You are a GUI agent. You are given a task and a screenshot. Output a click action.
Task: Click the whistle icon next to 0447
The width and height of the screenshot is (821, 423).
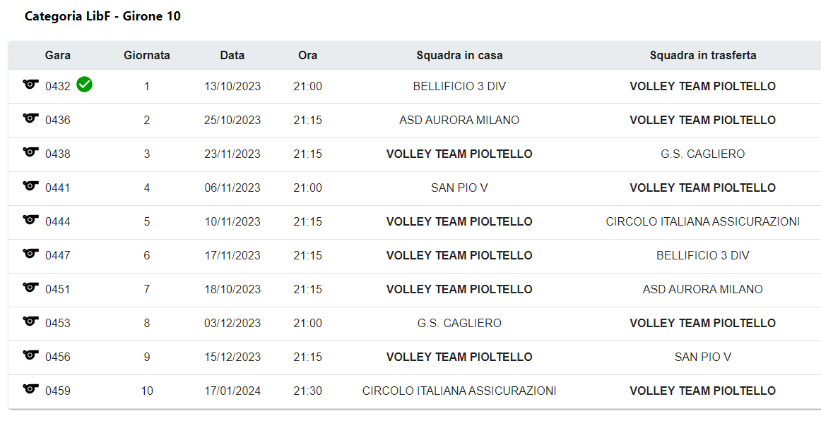(31, 254)
